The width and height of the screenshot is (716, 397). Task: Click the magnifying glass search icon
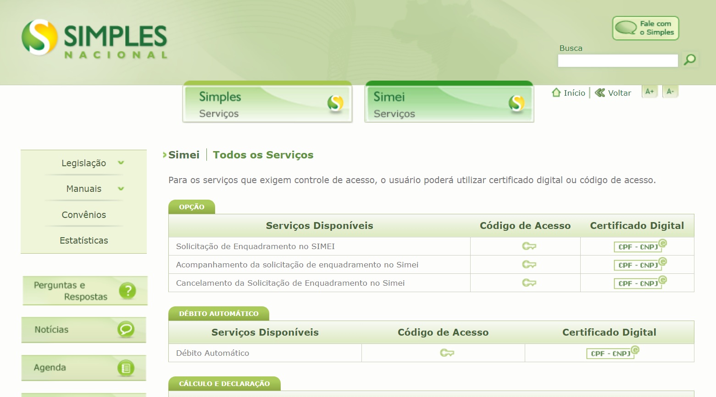689,60
